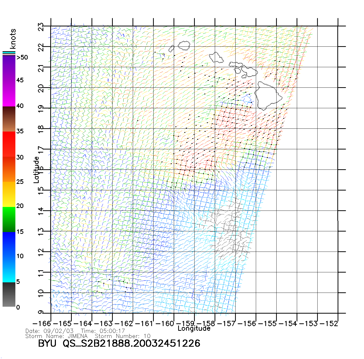Pick the gray 0–5 knots legend band
This screenshot has height=359, width=364.
pos(9,294)
